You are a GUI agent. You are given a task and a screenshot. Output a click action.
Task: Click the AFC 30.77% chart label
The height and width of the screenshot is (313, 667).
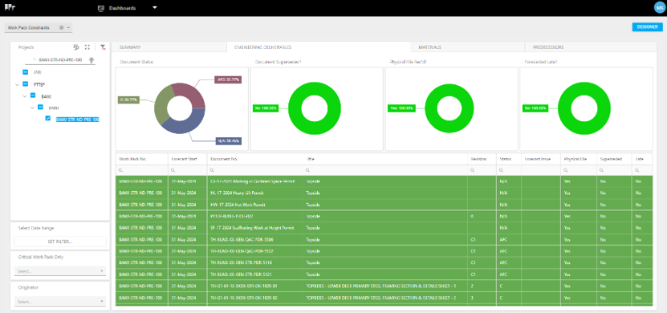(x=228, y=79)
